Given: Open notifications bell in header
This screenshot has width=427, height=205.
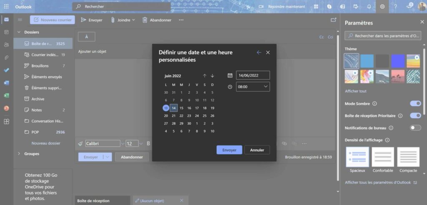Looking at the screenshot, I should [369, 7].
